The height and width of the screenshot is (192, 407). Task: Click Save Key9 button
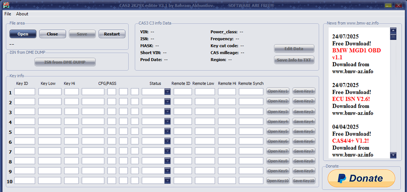[304, 171]
